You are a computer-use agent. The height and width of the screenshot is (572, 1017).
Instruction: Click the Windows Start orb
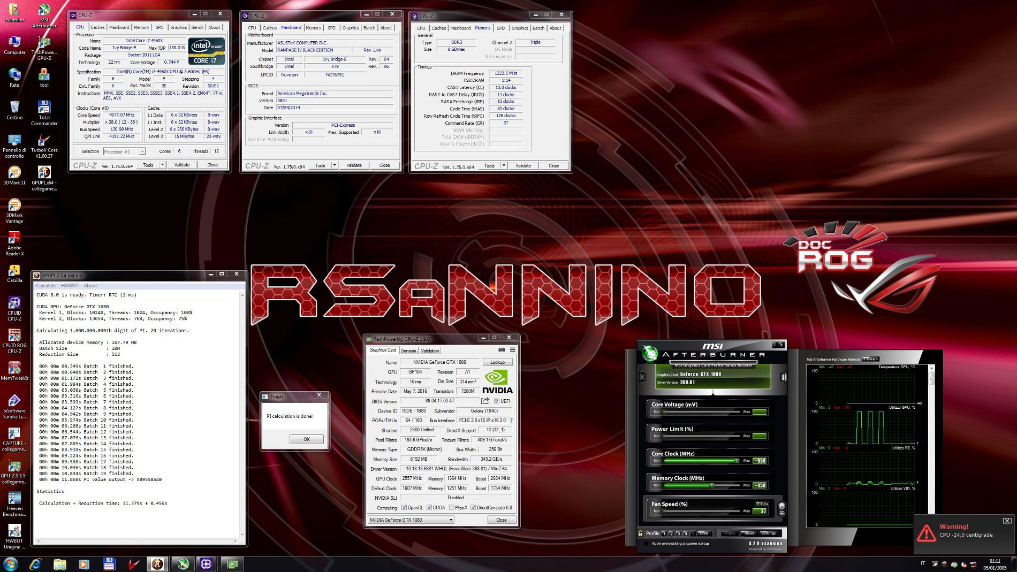pos(11,564)
